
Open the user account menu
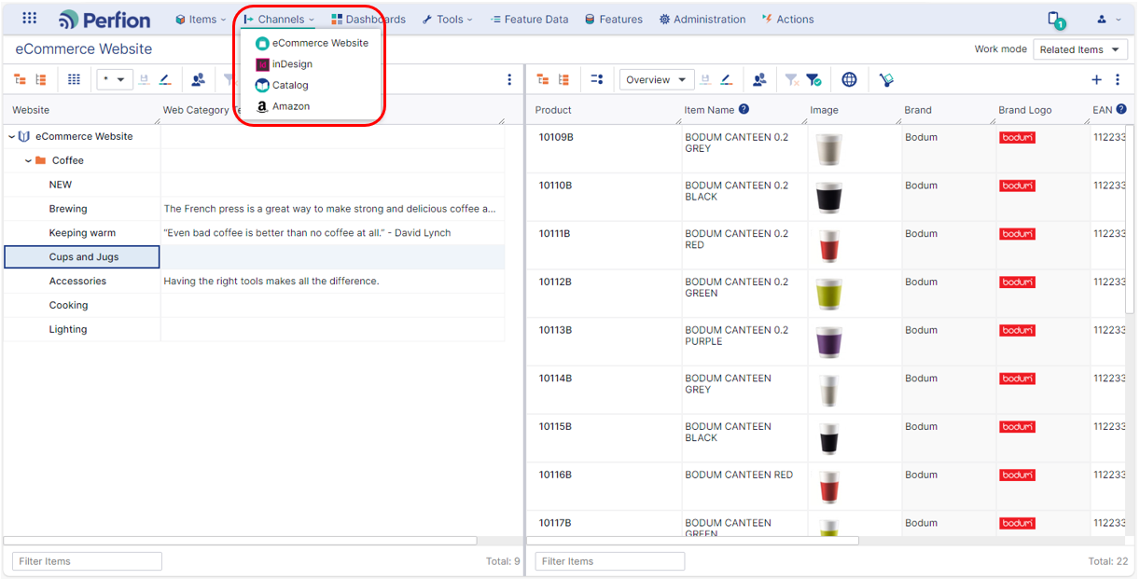point(1108,19)
